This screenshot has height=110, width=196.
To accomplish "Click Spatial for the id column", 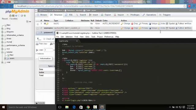I will coord(170,24).
